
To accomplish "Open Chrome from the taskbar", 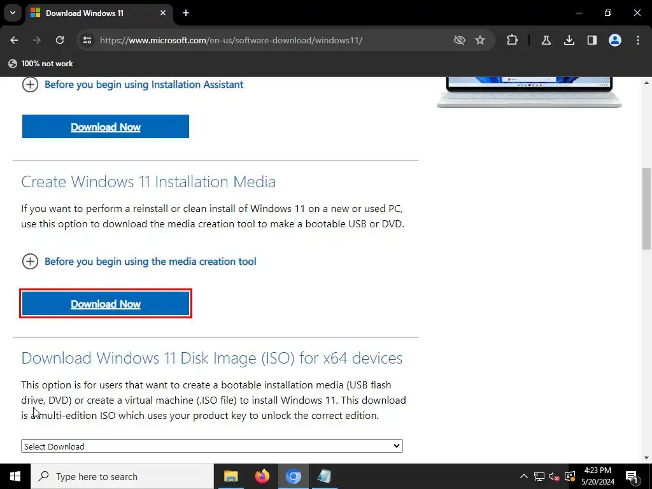I will tap(293, 476).
